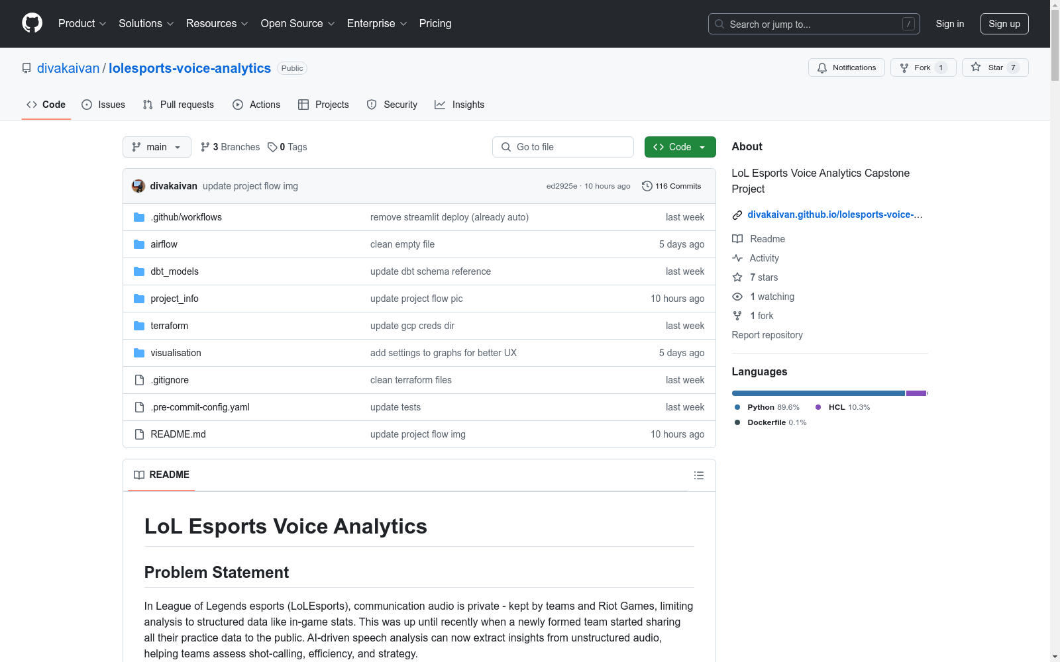Click the branch icon beside 3 Branches
Viewport: 1060px width, 662px height.
tap(205, 147)
